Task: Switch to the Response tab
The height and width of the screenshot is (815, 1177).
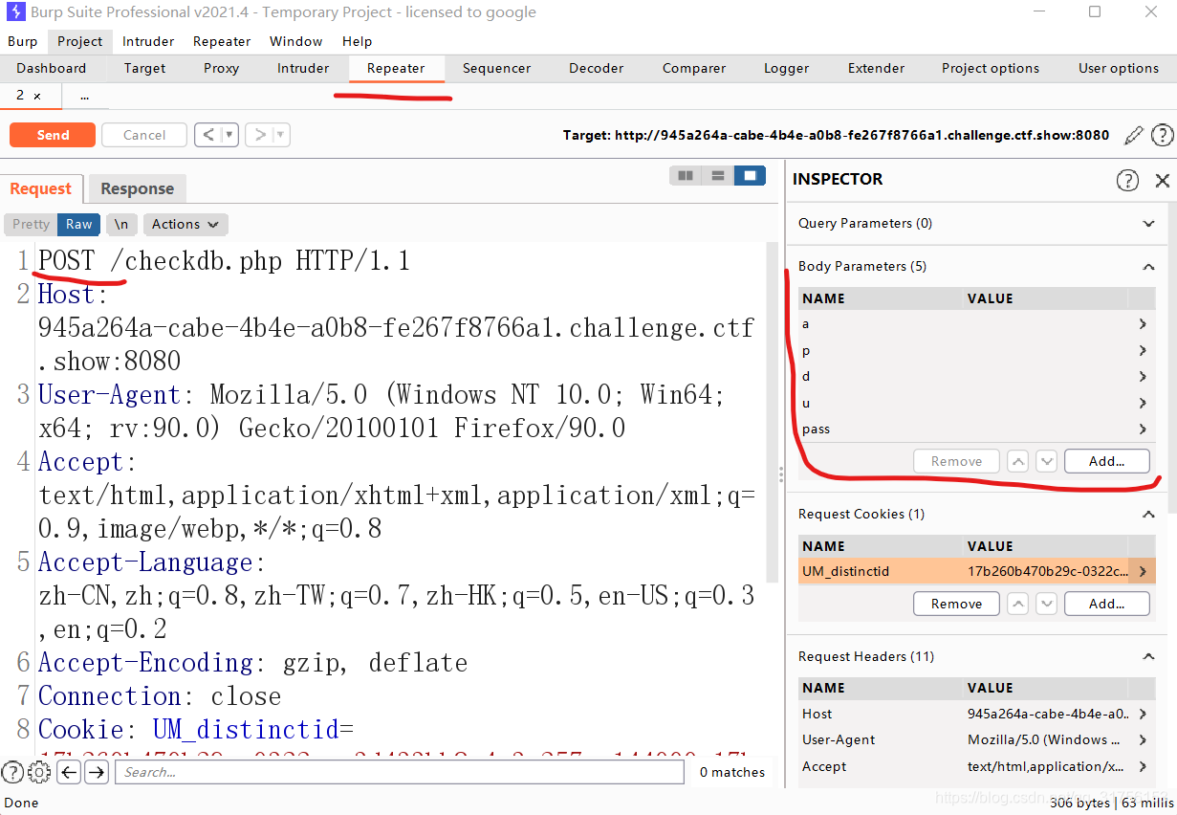Action: coord(137,188)
